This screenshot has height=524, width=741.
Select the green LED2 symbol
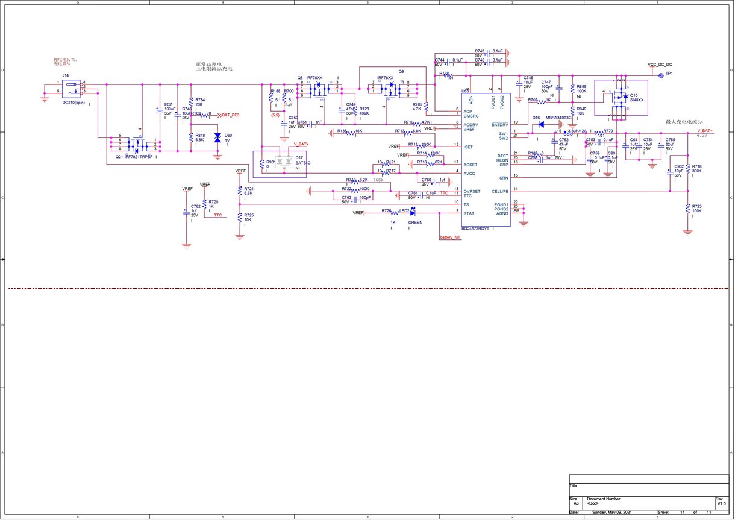pos(413,212)
